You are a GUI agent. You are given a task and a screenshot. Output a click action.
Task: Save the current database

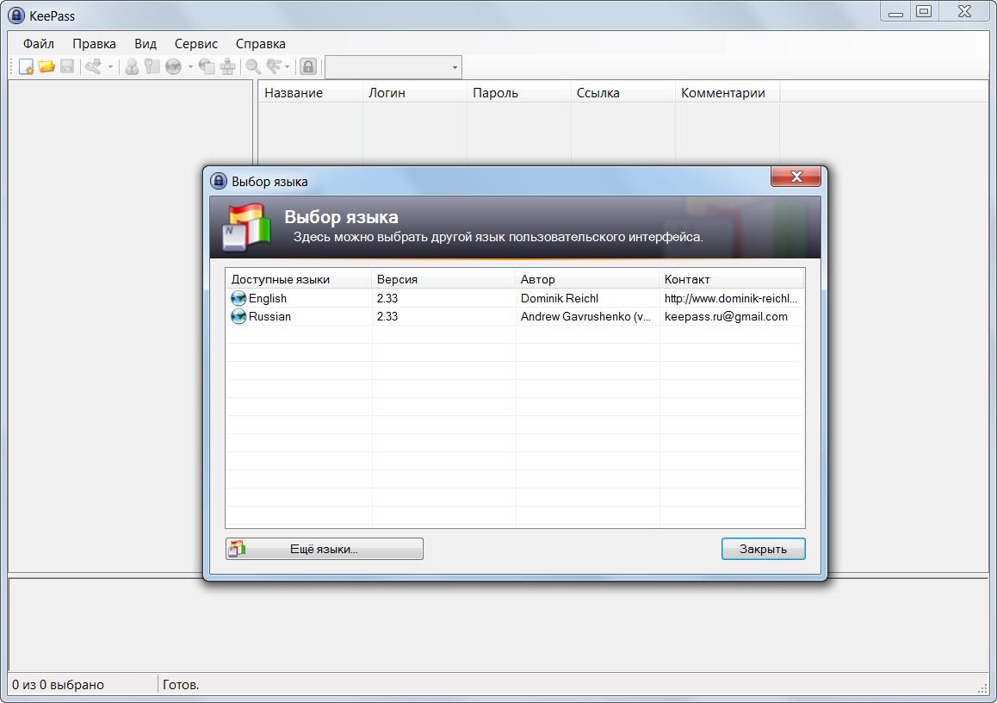tap(67, 66)
